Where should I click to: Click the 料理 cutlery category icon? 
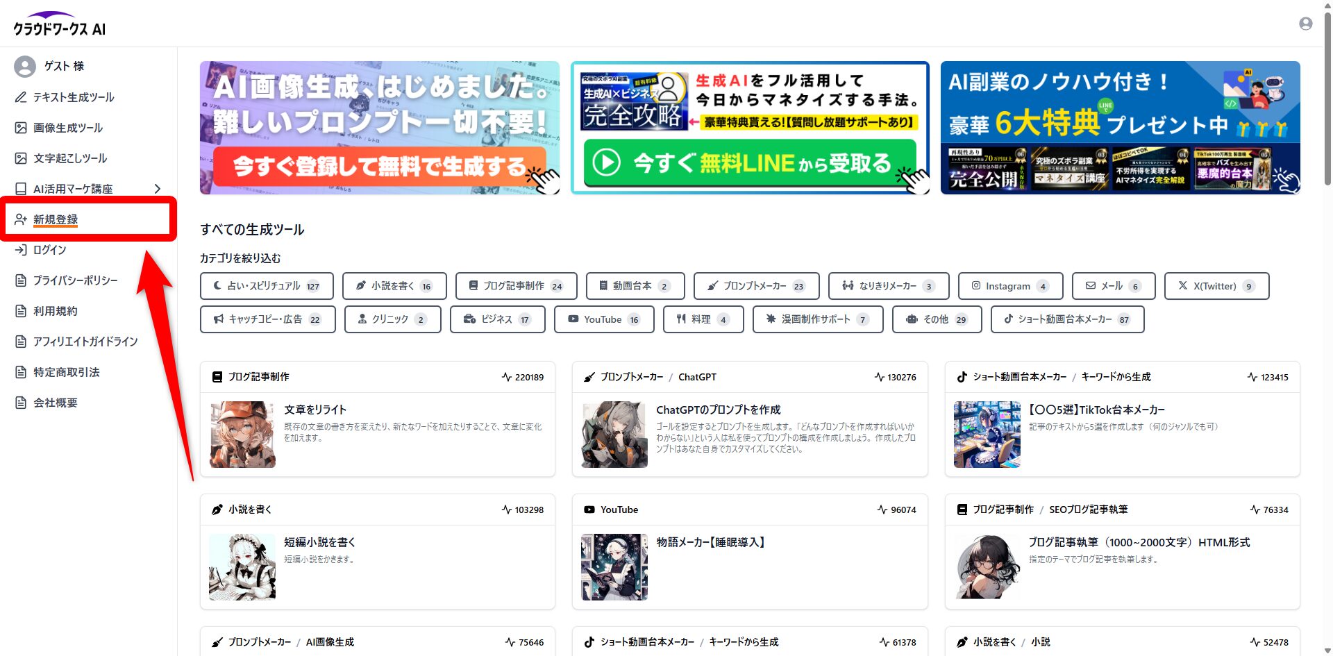click(x=682, y=319)
